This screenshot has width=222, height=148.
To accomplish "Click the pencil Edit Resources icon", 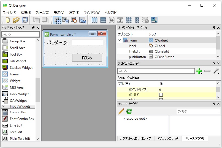I will point(121,111).
